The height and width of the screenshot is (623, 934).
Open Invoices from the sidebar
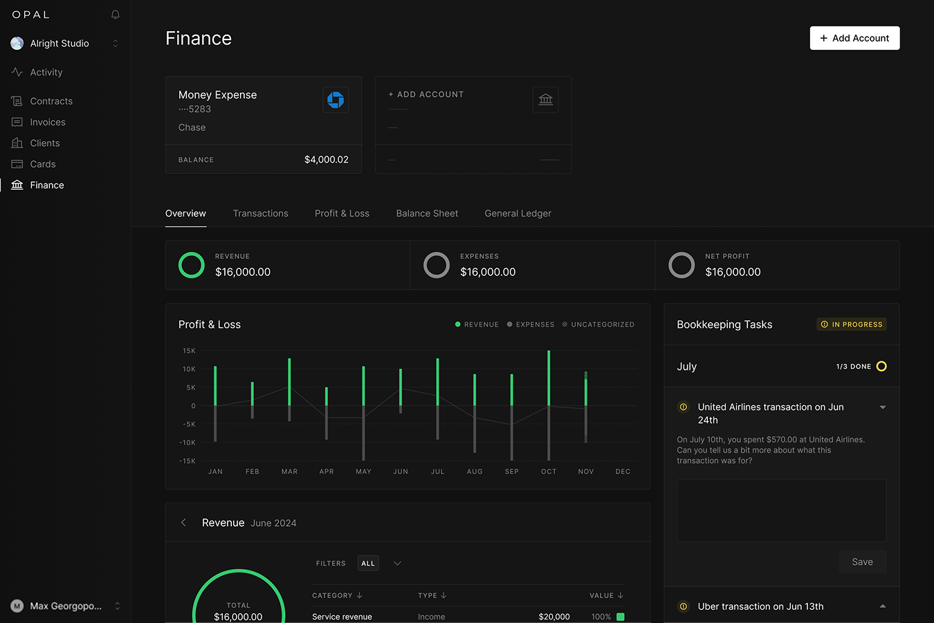tap(48, 122)
